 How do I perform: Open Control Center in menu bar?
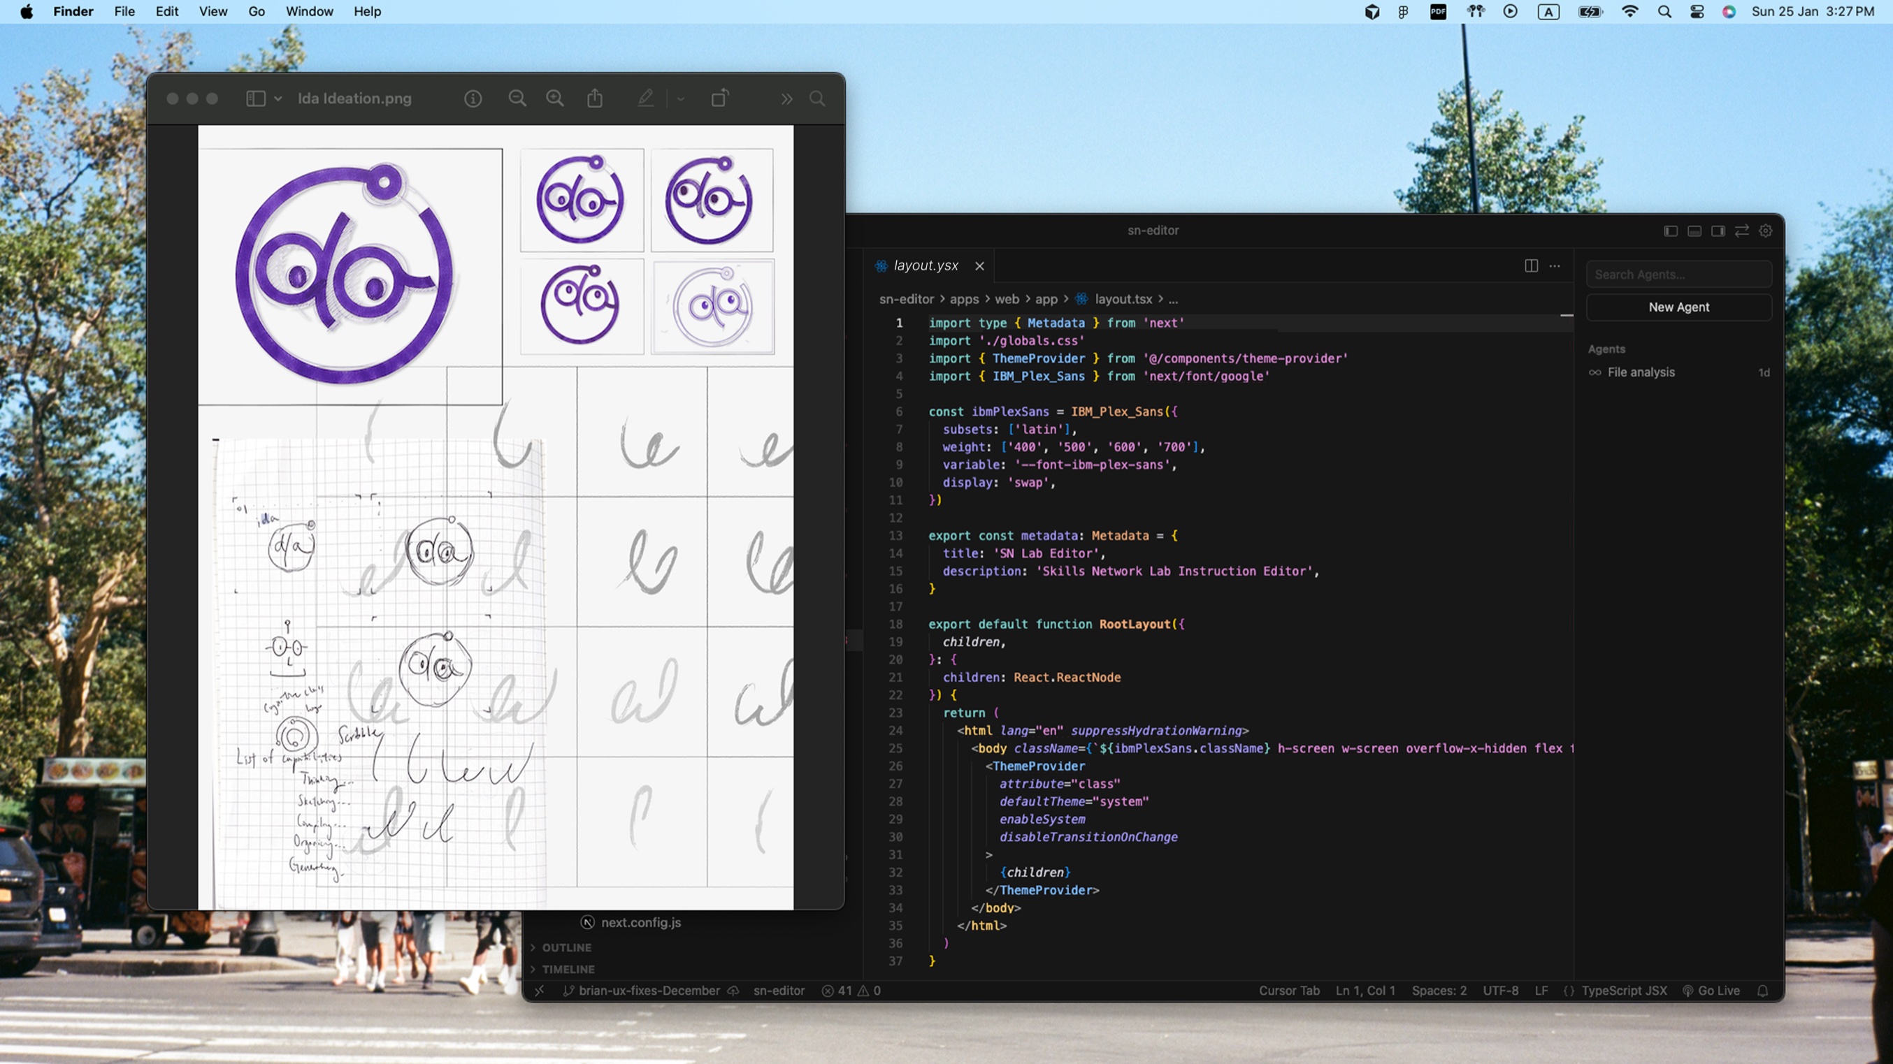[x=1696, y=11]
